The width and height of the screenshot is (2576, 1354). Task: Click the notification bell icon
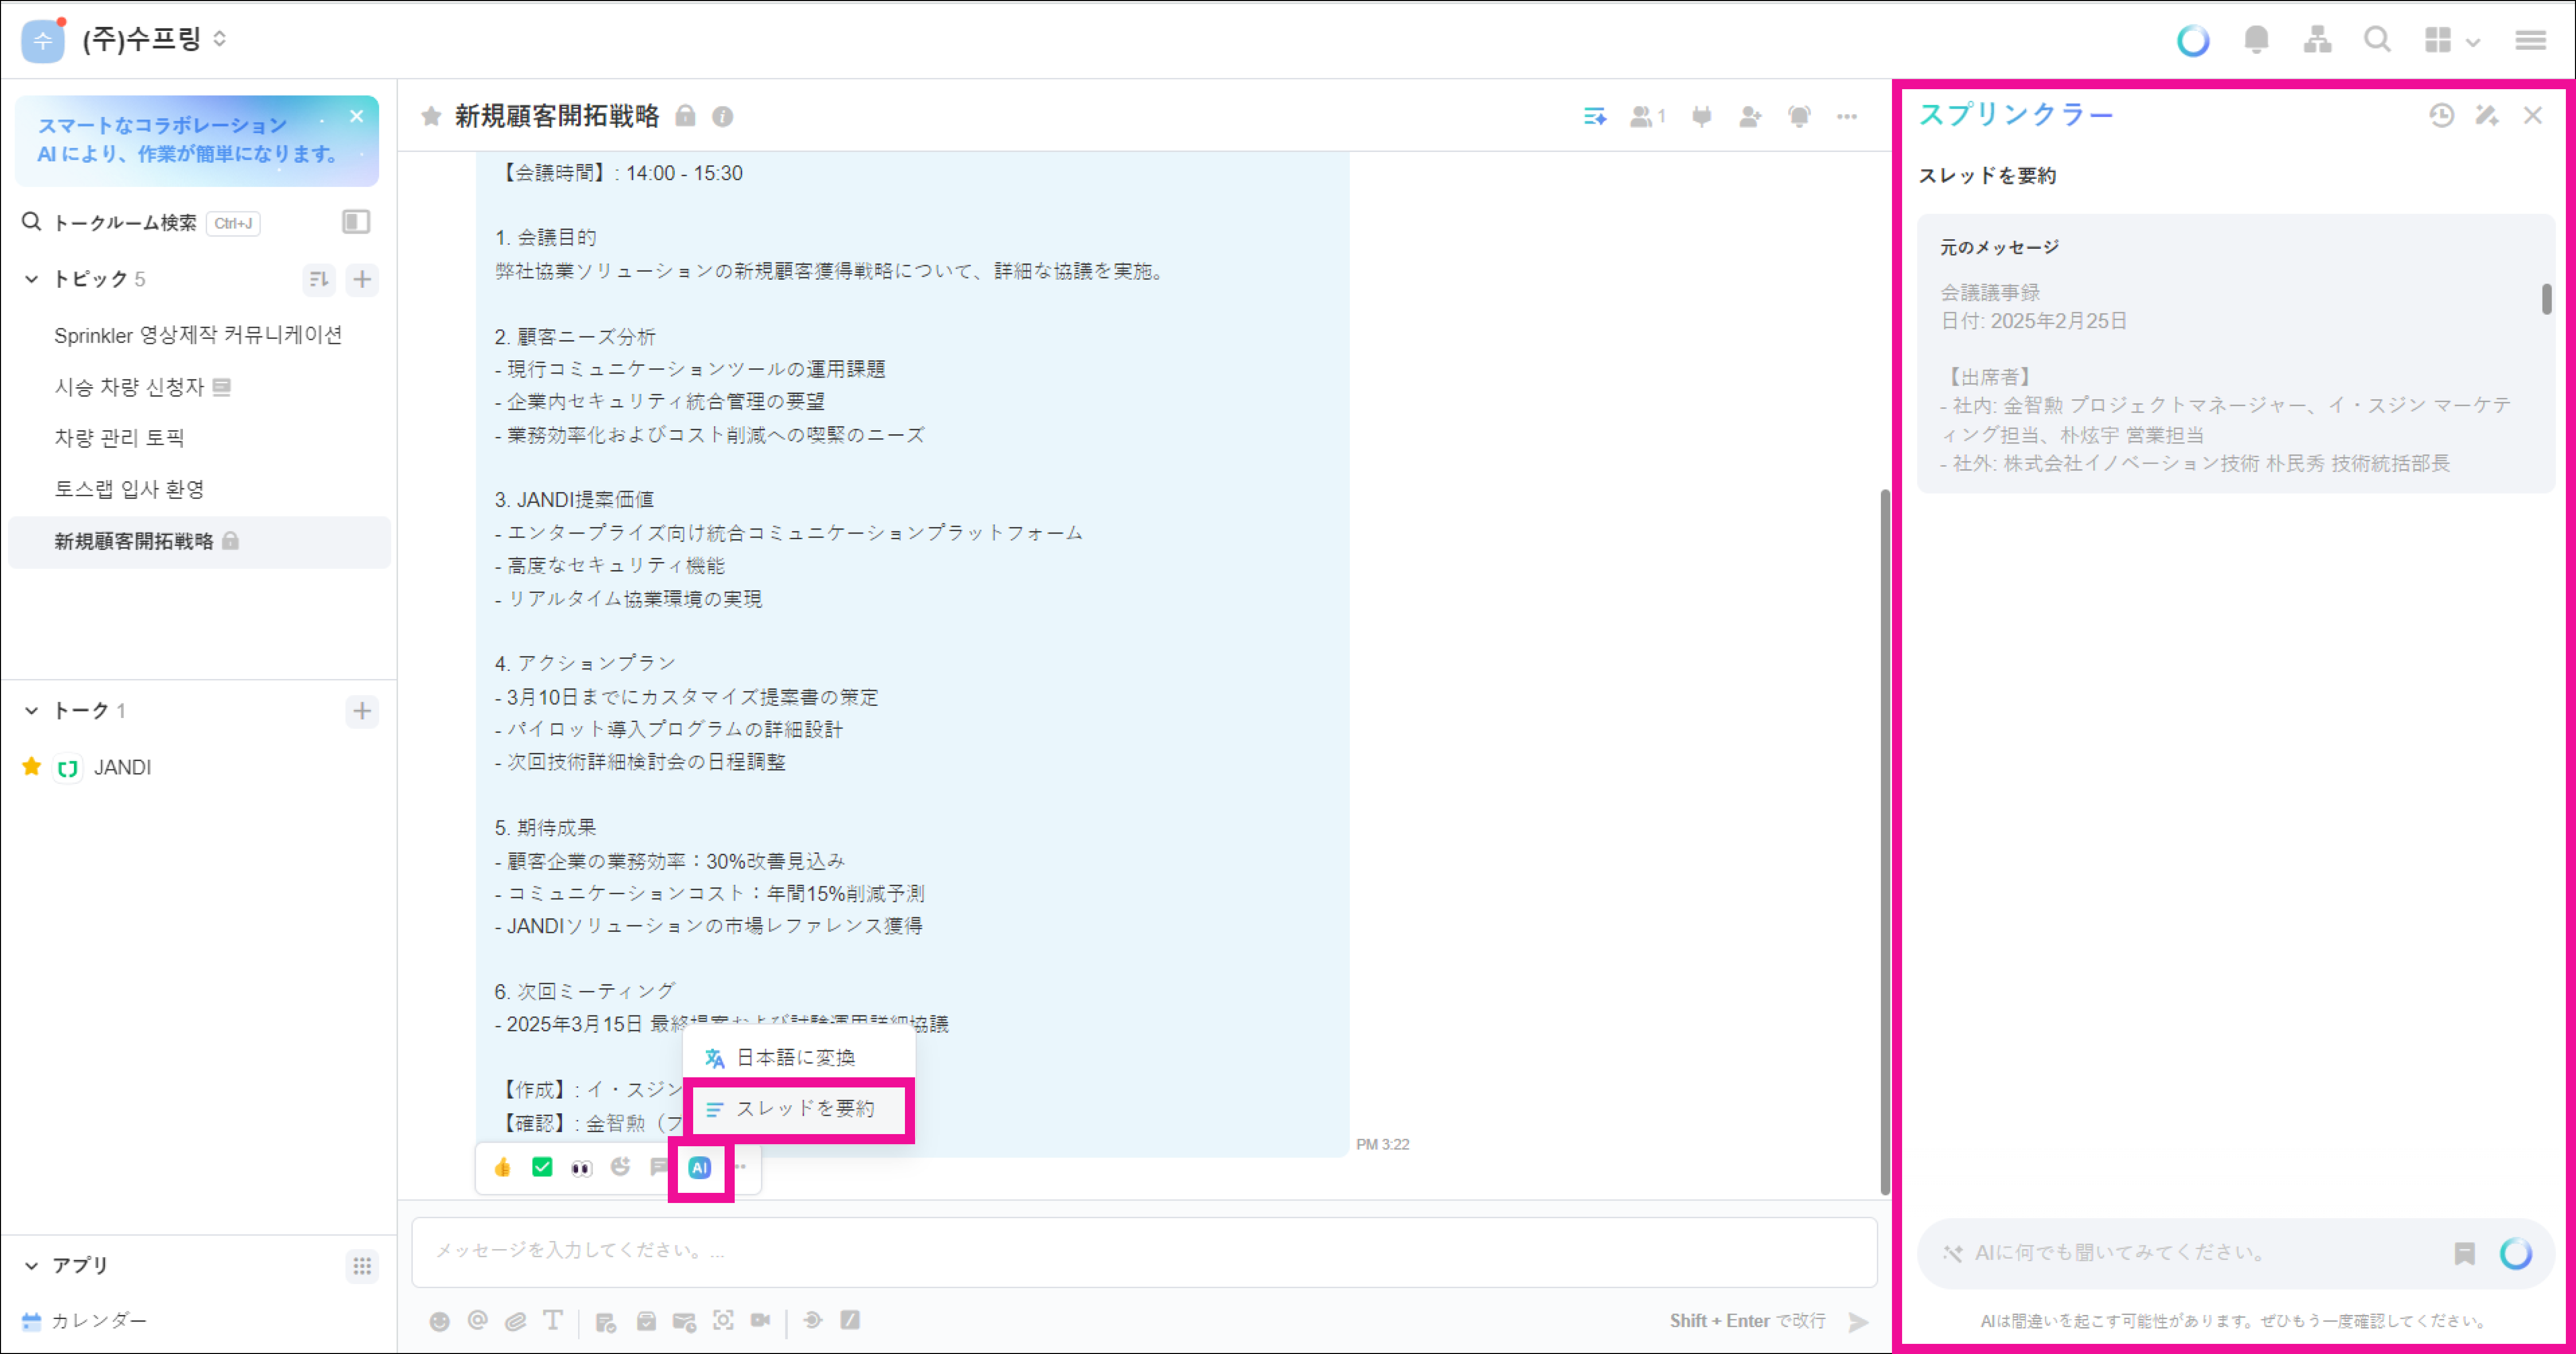[x=2256, y=40]
